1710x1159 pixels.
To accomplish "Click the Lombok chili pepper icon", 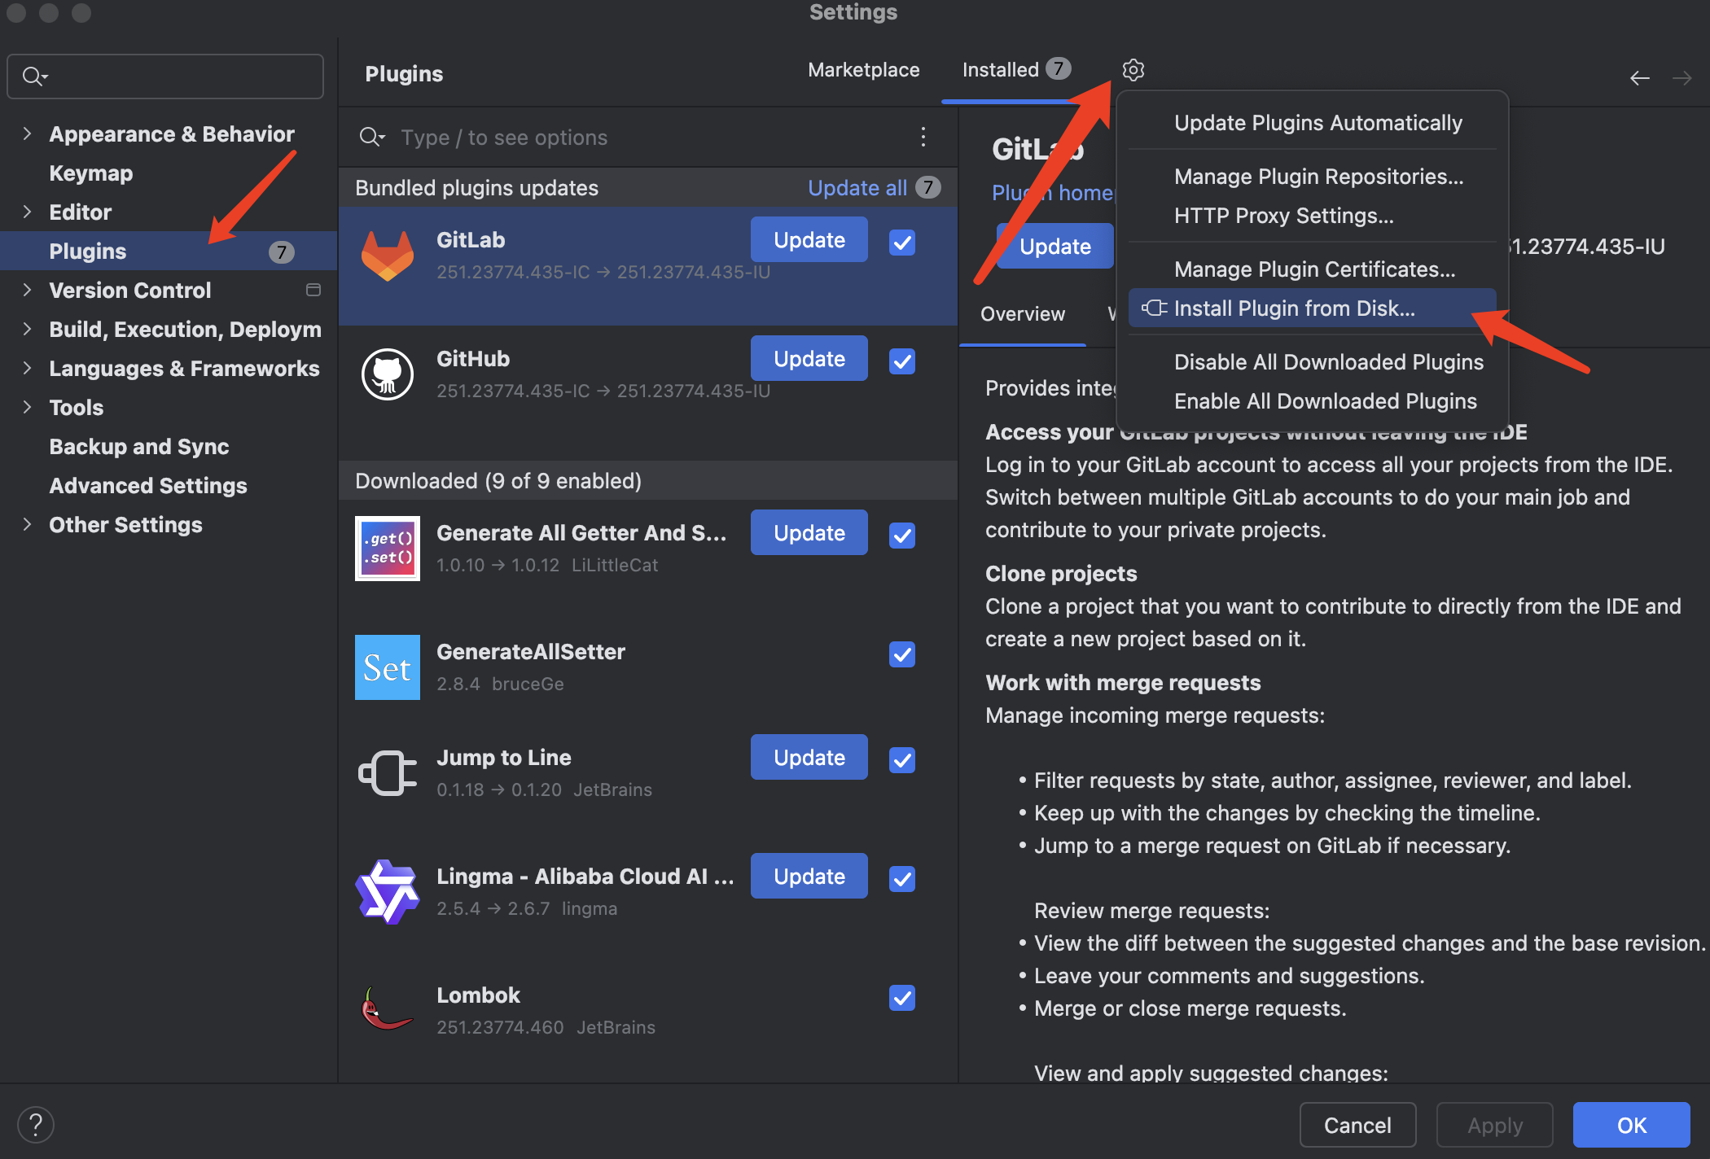I will pos(387,1009).
